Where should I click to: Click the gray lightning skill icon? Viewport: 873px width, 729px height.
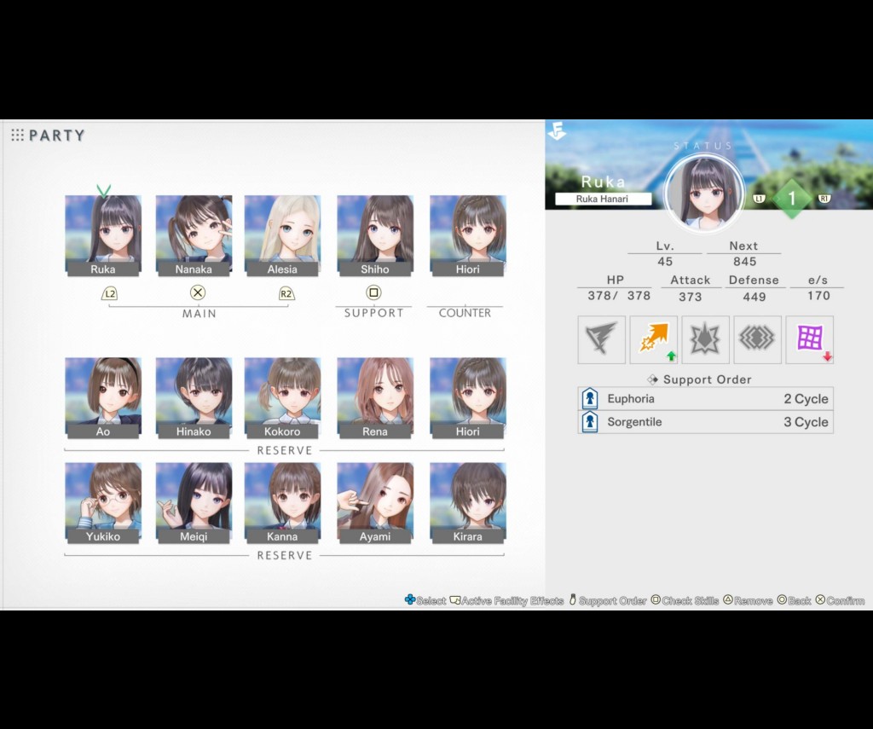pyautogui.click(x=601, y=339)
